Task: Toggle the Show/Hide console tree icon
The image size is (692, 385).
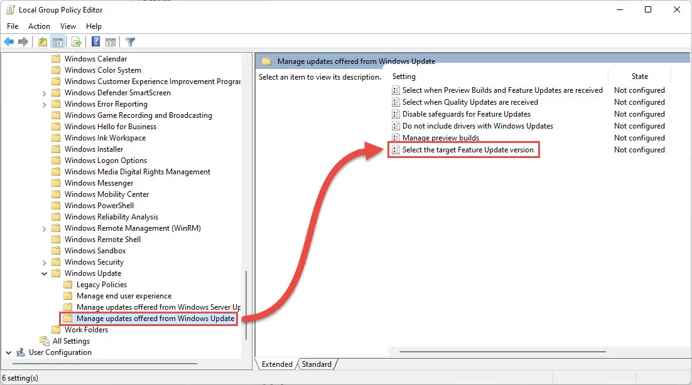Action: [58, 42]
